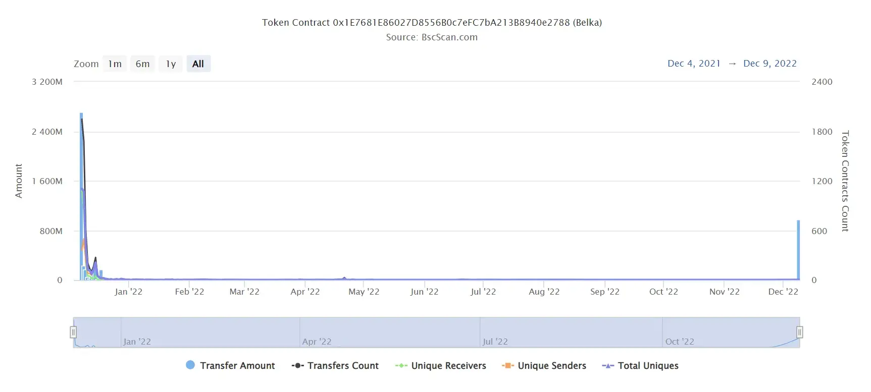Open the Dec 9, 2022 end date field

click(x=770, y=63)
